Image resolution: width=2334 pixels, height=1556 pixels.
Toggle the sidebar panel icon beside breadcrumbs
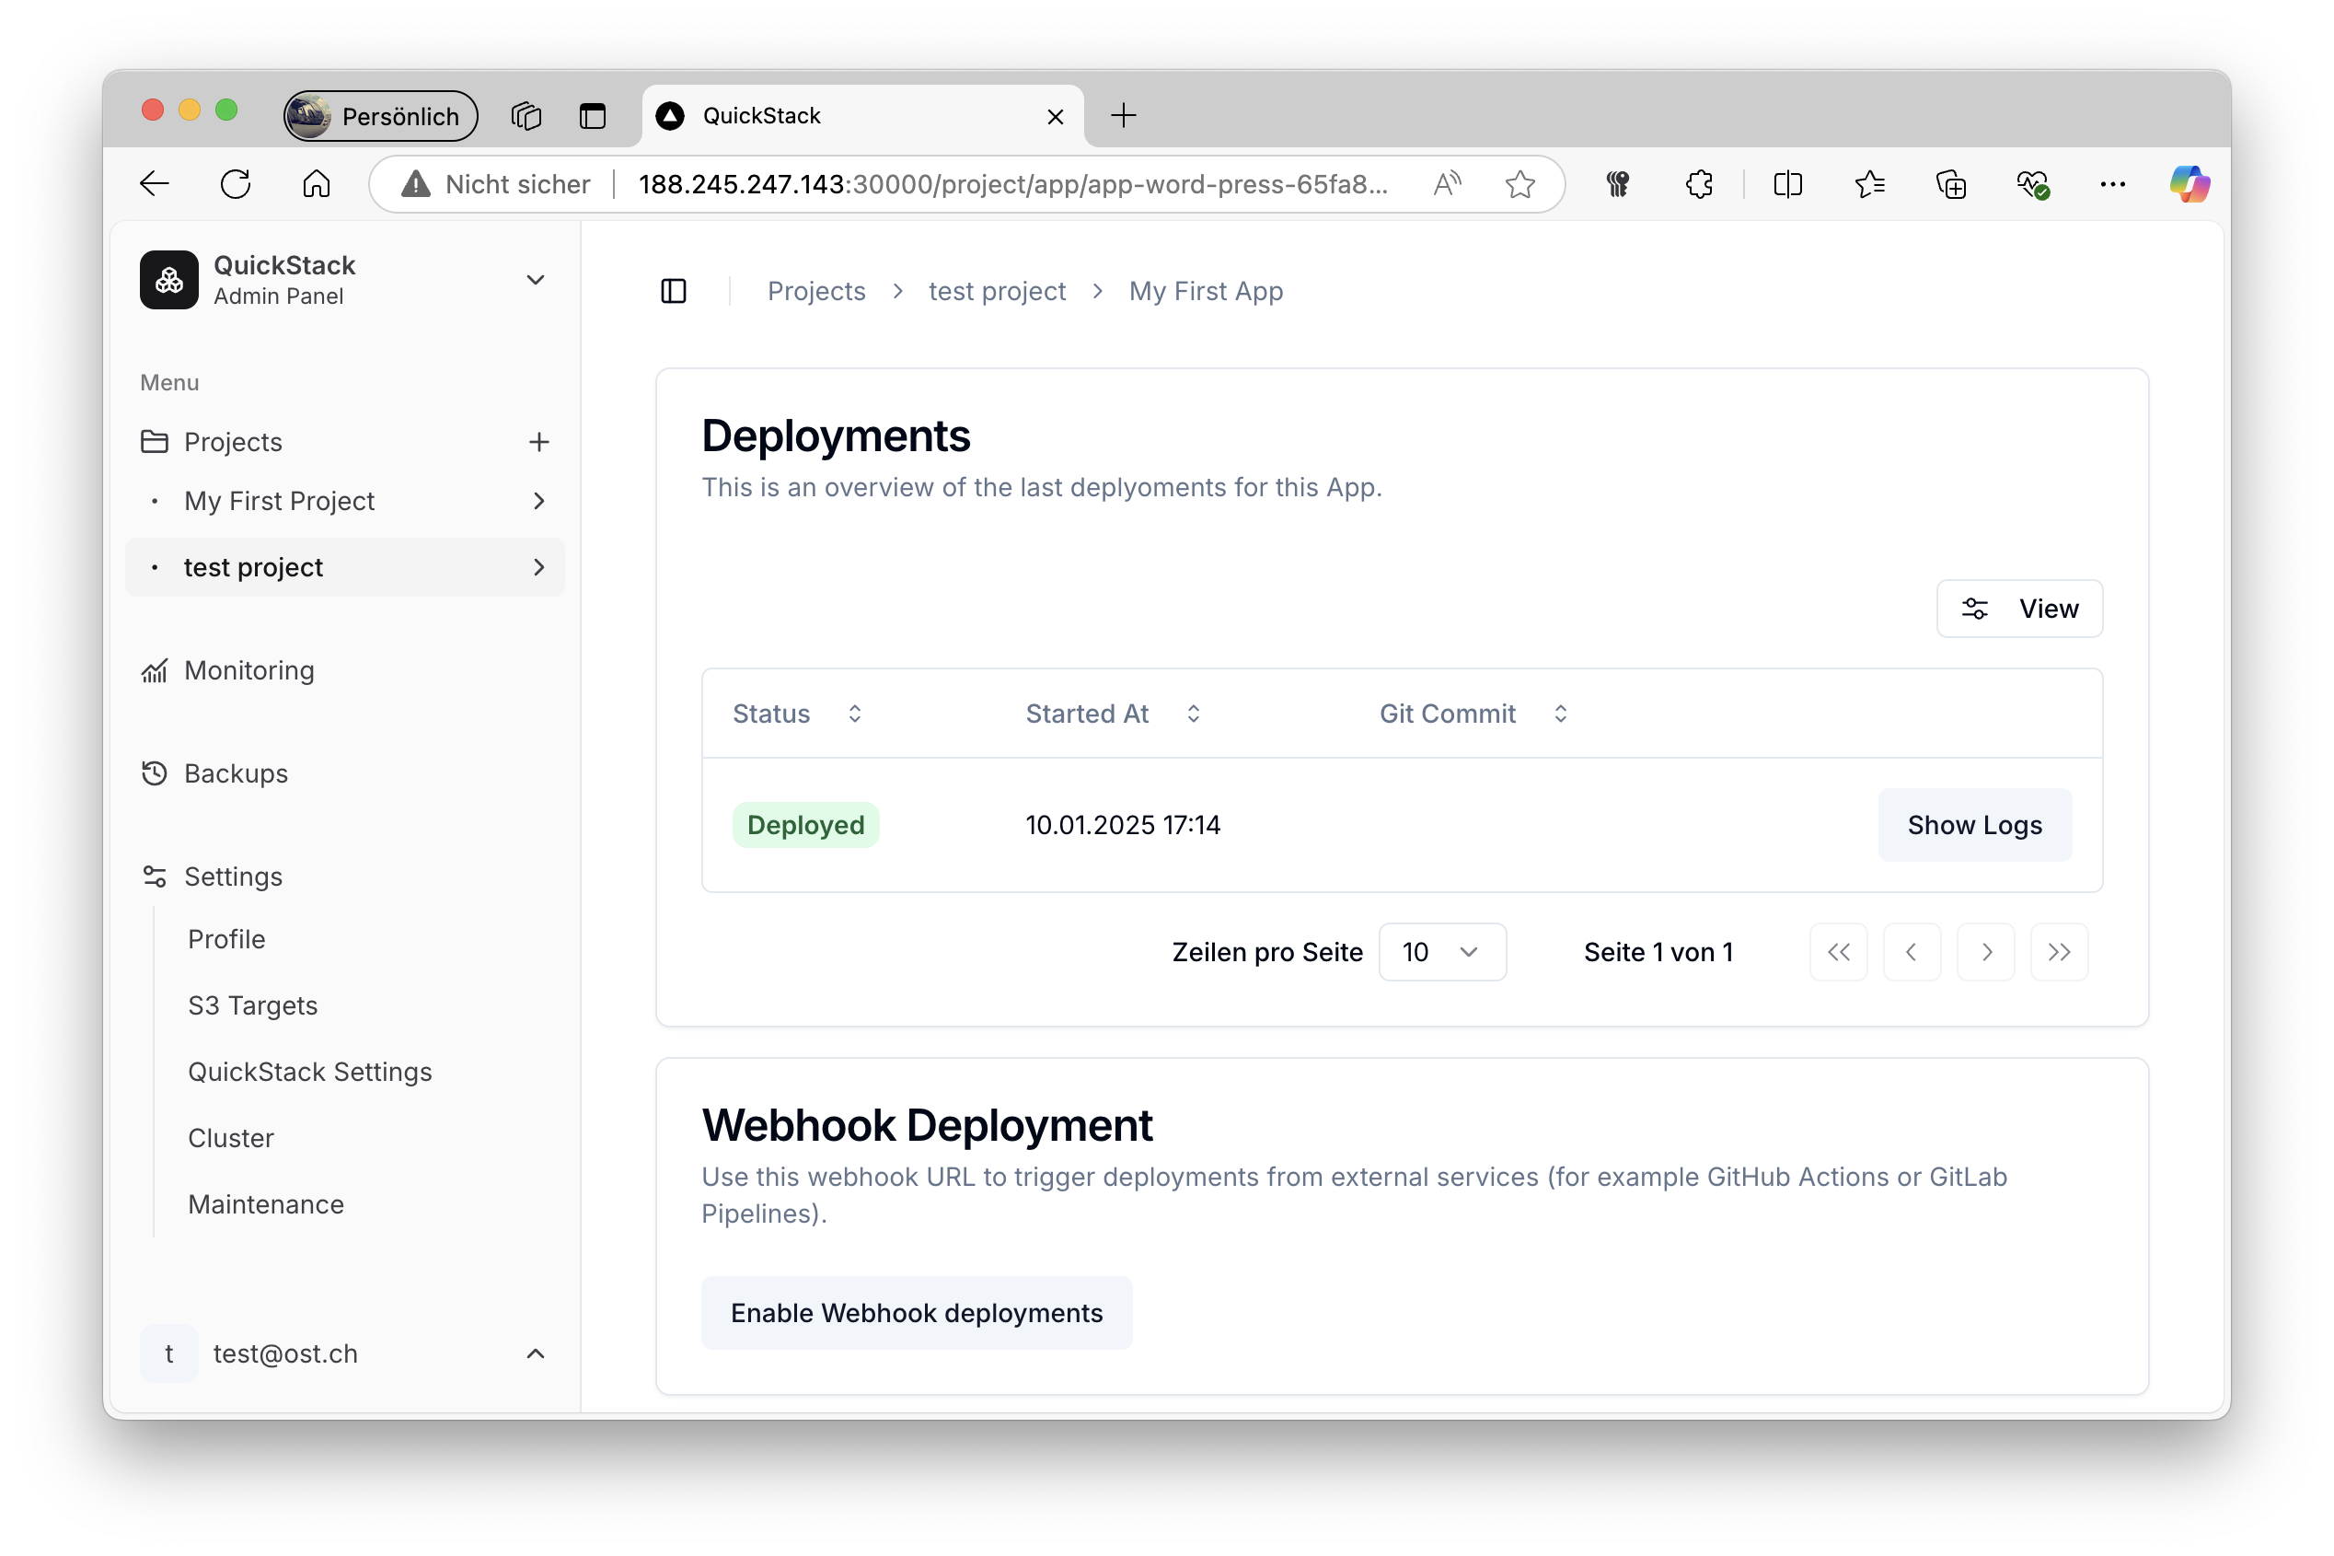[x=674, y=291]
